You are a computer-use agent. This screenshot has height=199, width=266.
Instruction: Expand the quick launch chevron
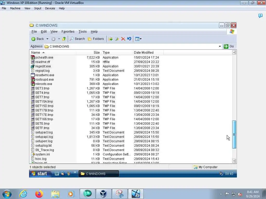(75, 172)
